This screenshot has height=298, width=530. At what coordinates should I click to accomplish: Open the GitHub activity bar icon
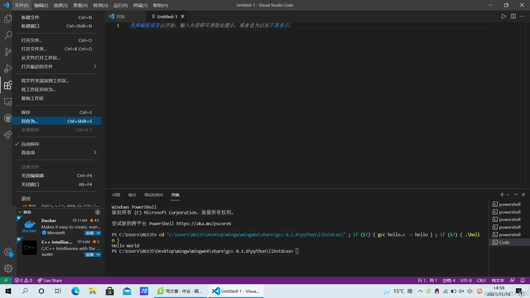(x=8, y=118)
